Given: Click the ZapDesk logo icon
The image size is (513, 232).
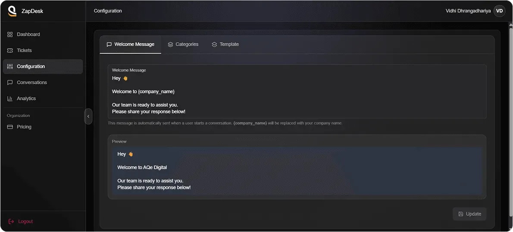Looking at the screenshot, I should click(12, 11).
